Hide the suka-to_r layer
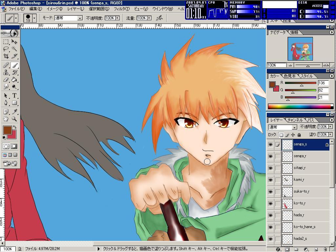Image resolution: width=336 pixels, height=252 pixels. (x=271, y=192)
